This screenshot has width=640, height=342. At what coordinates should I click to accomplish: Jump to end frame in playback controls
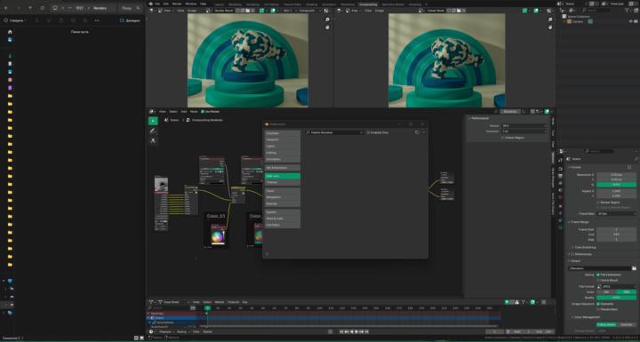click(366, 332)
